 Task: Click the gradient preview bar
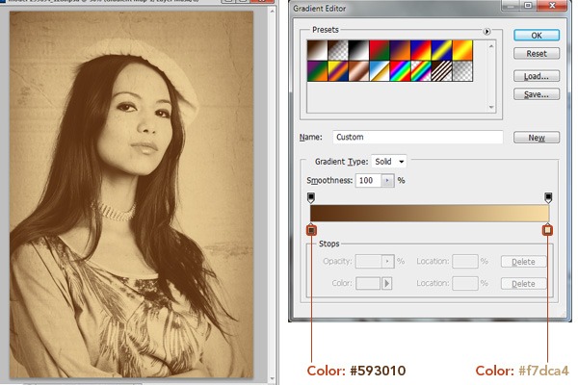pos(430,214)
